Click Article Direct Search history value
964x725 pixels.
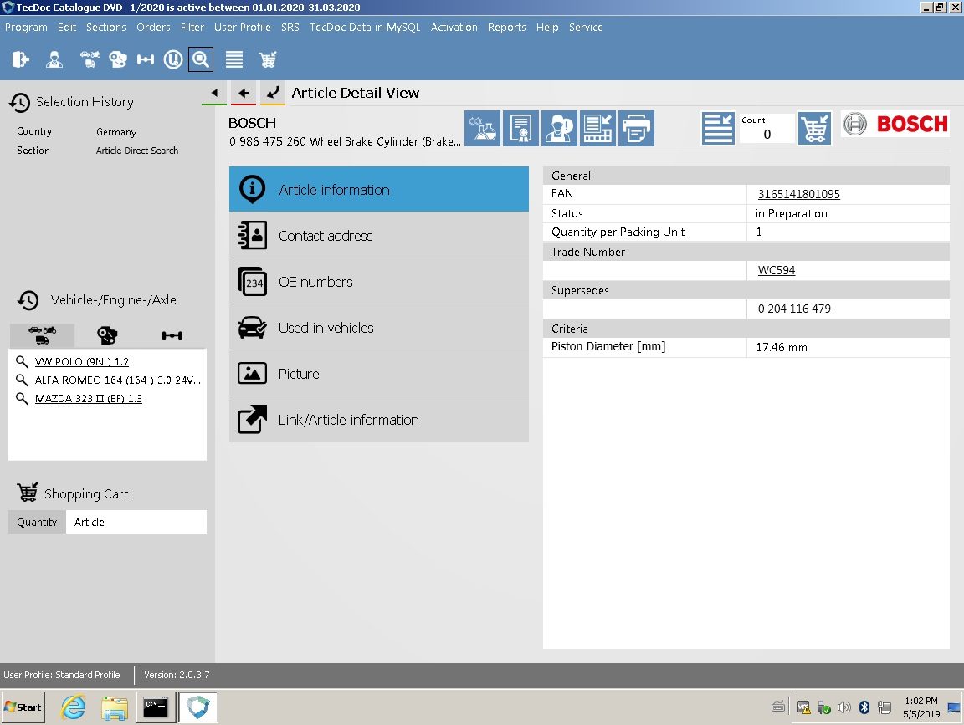pyautogui.click(x=137, y=151)
